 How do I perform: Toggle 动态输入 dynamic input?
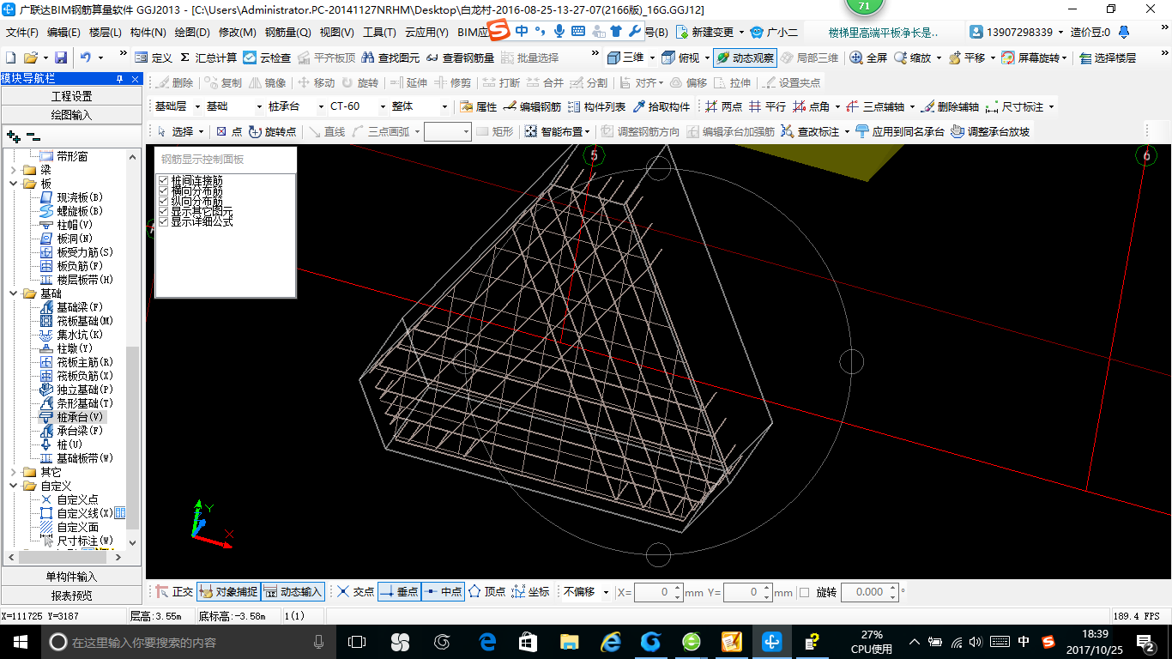(x=293, y=592)
